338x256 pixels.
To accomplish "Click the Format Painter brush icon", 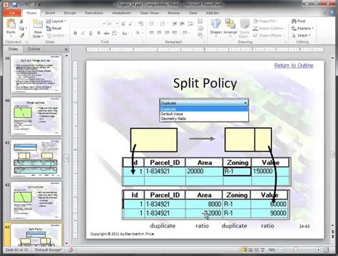I will [21, 36].
